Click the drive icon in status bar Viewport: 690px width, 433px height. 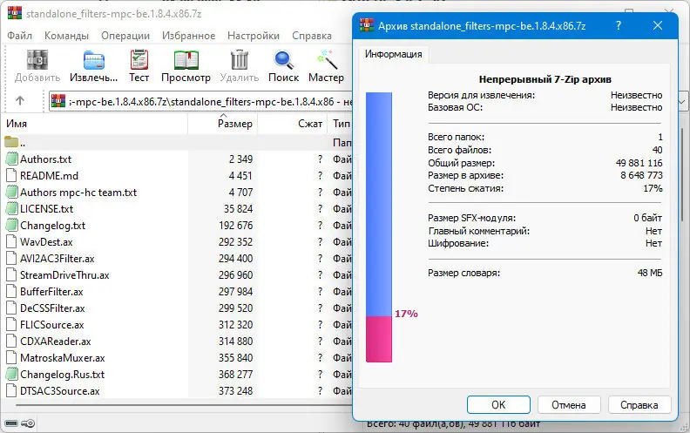[11, 423]
